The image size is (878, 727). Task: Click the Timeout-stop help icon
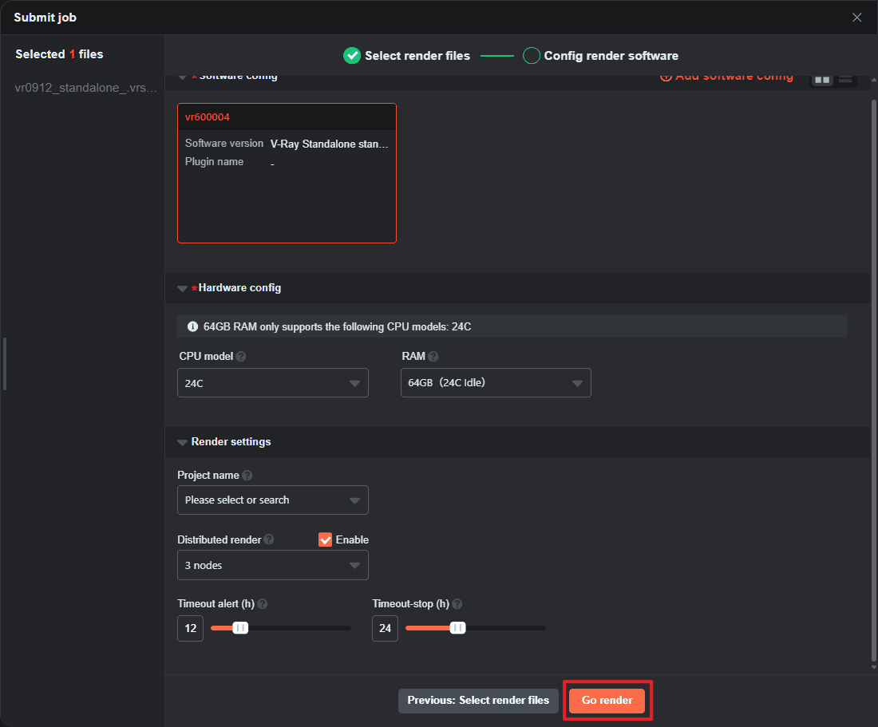457,605
